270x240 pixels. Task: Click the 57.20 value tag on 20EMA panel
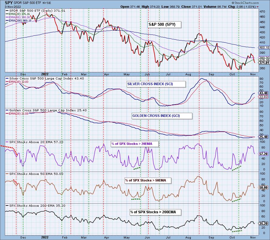pyautogui.click(x=263, y=154)
